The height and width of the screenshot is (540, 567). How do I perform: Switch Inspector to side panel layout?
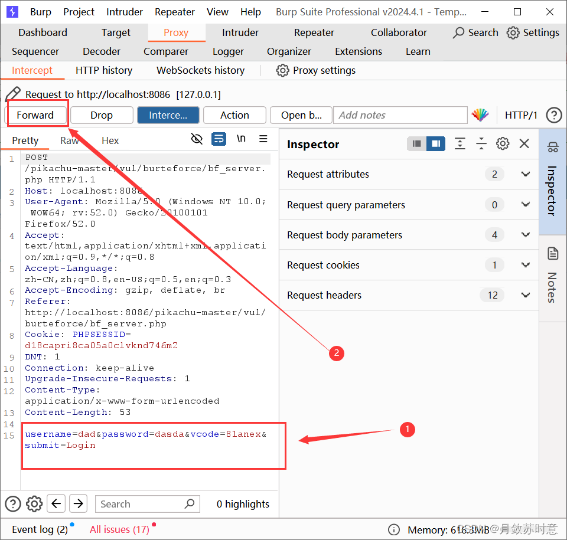point(436,144)
